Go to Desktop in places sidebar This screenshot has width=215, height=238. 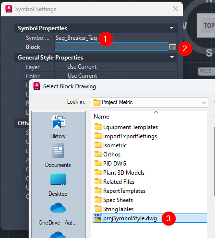point(58,185)
